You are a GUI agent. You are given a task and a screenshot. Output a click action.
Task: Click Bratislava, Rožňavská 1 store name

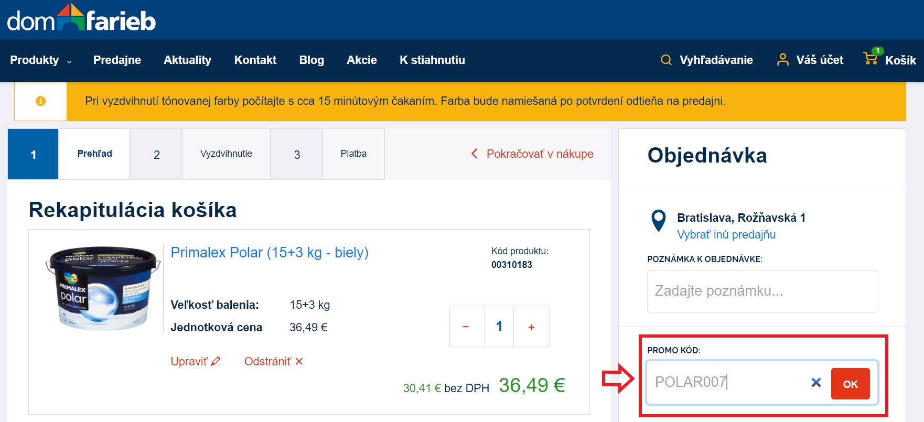741,218
